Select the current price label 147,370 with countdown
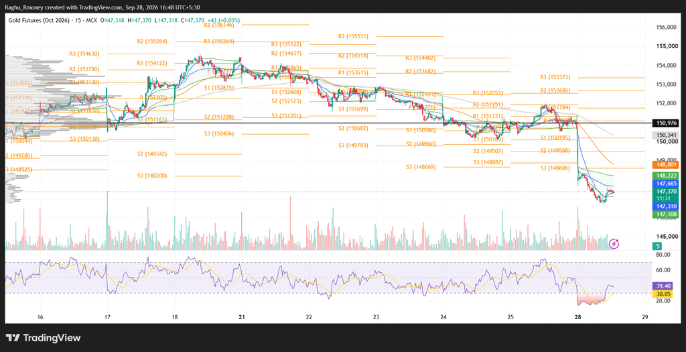Image resolution: width=686 pixels, height=352 pixels. (667, 195)
